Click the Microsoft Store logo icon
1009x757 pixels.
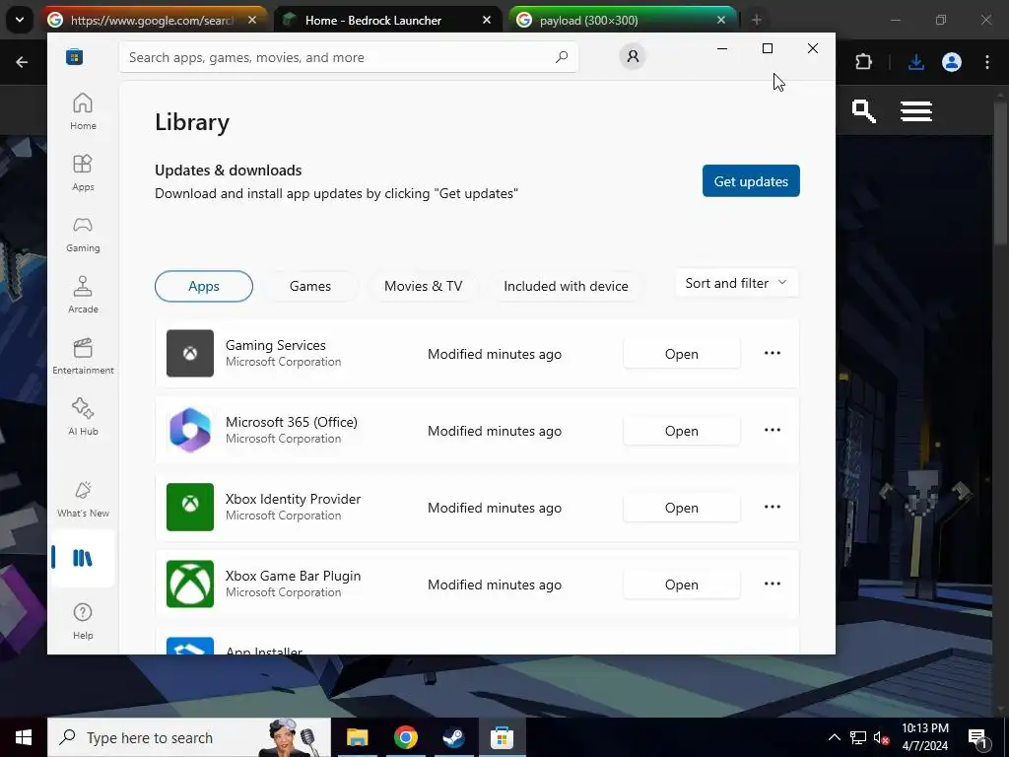[75, 57]
